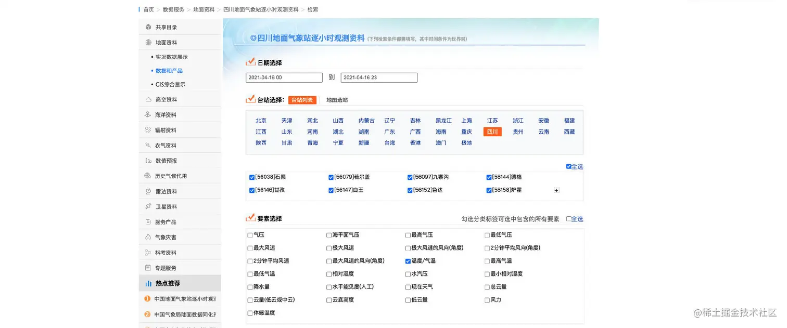Check the 气压 element checkbox
The image size is (787, 328).
tap(250, 235)
